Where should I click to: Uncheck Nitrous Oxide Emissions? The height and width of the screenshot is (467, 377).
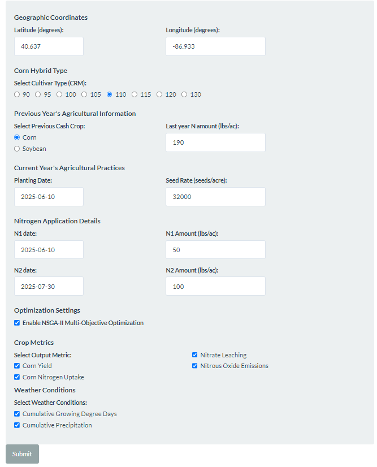pos(195,366)
